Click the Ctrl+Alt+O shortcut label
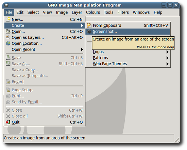This screenshot has width=187, height=150. point(72,37)
